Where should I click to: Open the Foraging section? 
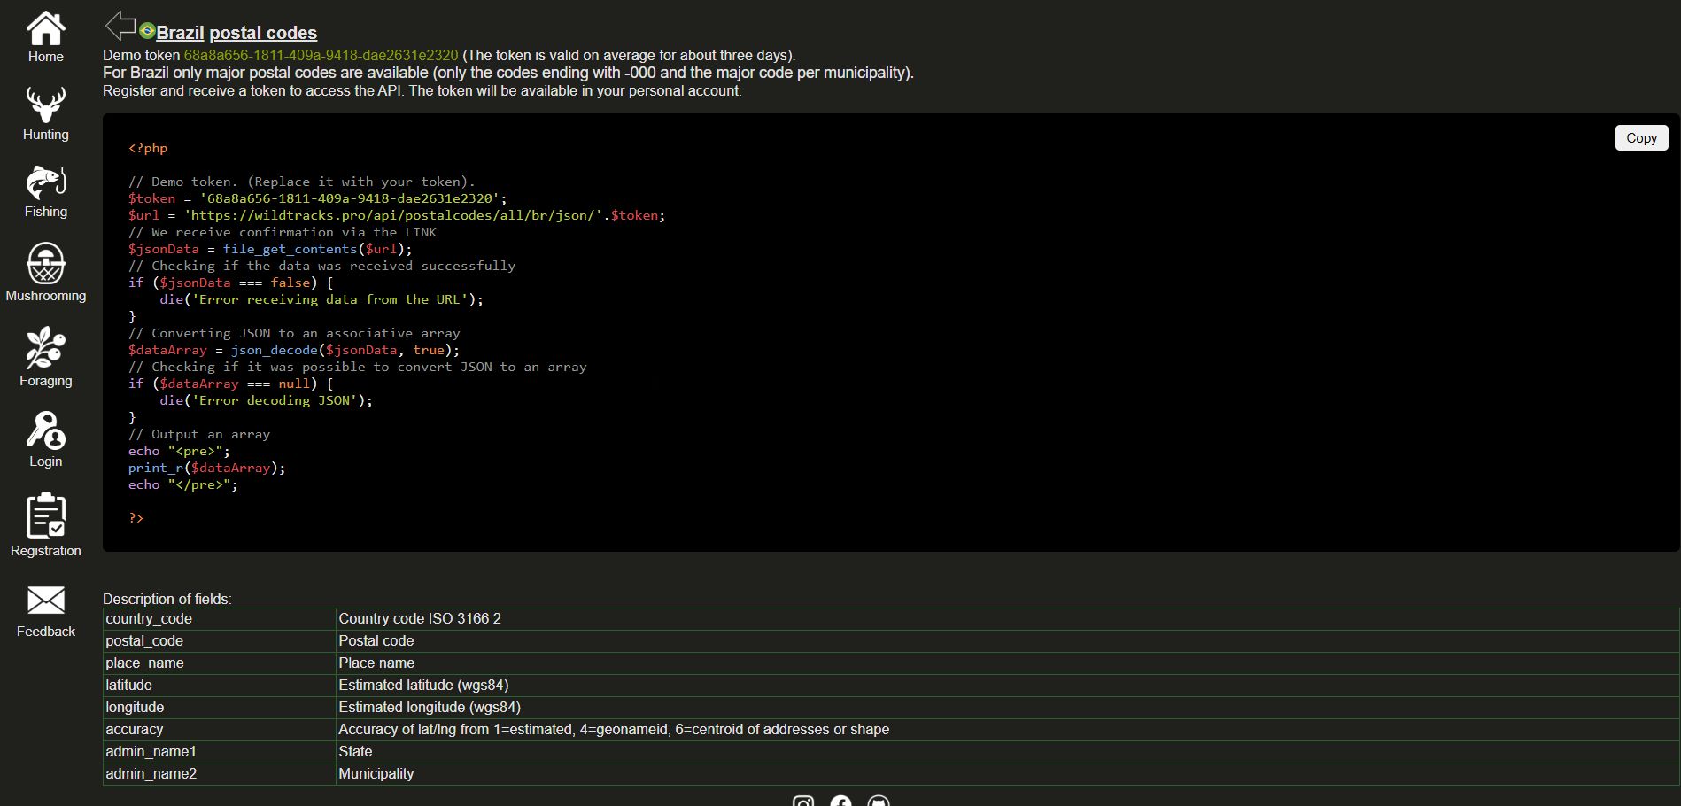(x=45, y=348)
